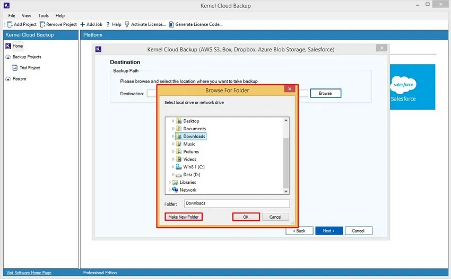The height and width of the screenshot is (279, 451).
Task: Select the Backup Projects label
Action: (27, 57)
